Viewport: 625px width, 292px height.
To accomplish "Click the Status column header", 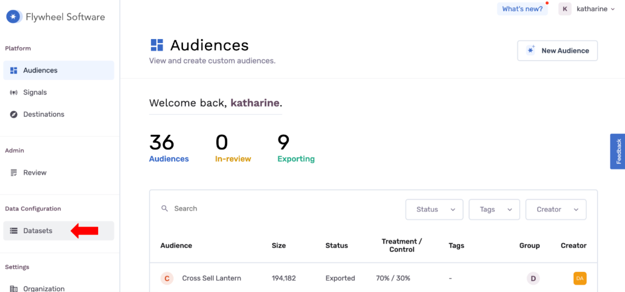I will tap(337, 246).
